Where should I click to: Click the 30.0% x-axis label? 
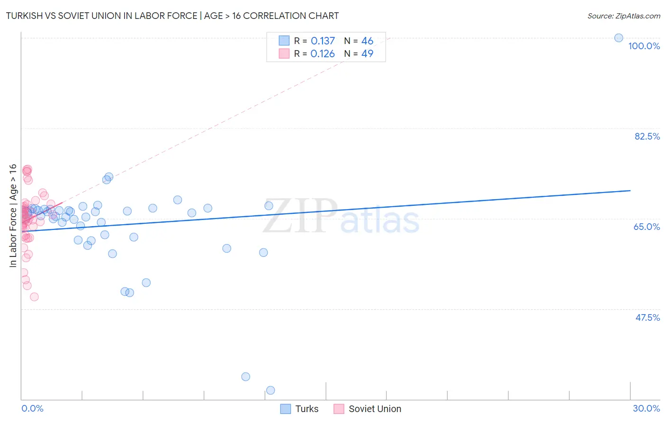(x=646, y=408)
